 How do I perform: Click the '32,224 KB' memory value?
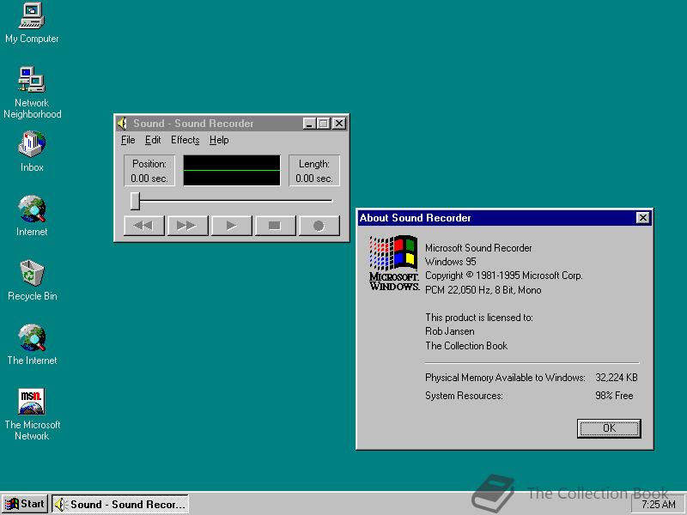coord(616,378)
